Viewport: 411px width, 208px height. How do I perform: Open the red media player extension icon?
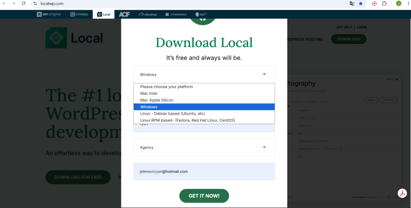click(374, 4)
